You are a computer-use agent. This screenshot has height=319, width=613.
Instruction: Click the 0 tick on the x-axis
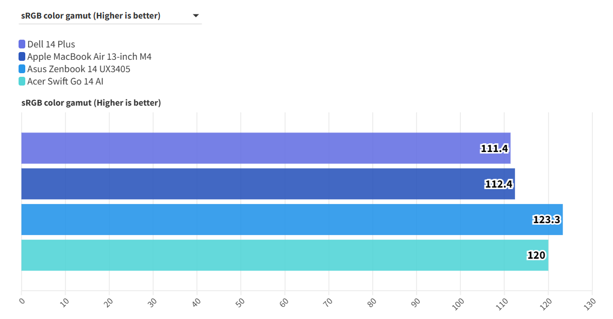point(21,300)
